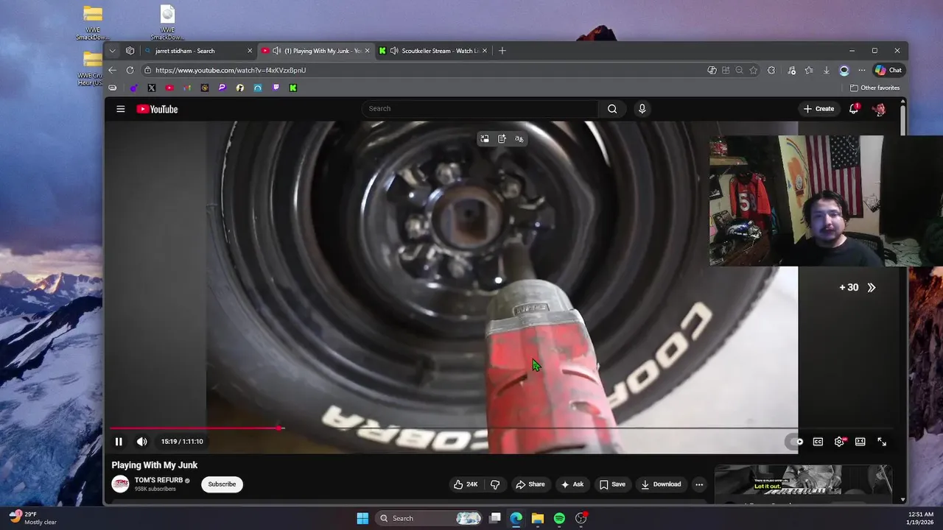
Task: Go to the YouTube home logo
Action: 157,109
